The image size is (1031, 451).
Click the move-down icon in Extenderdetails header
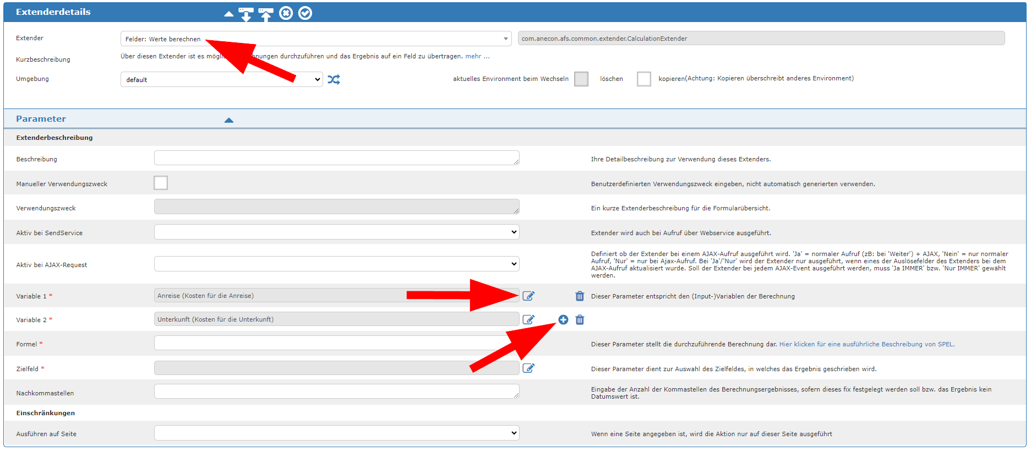point(246,14)
